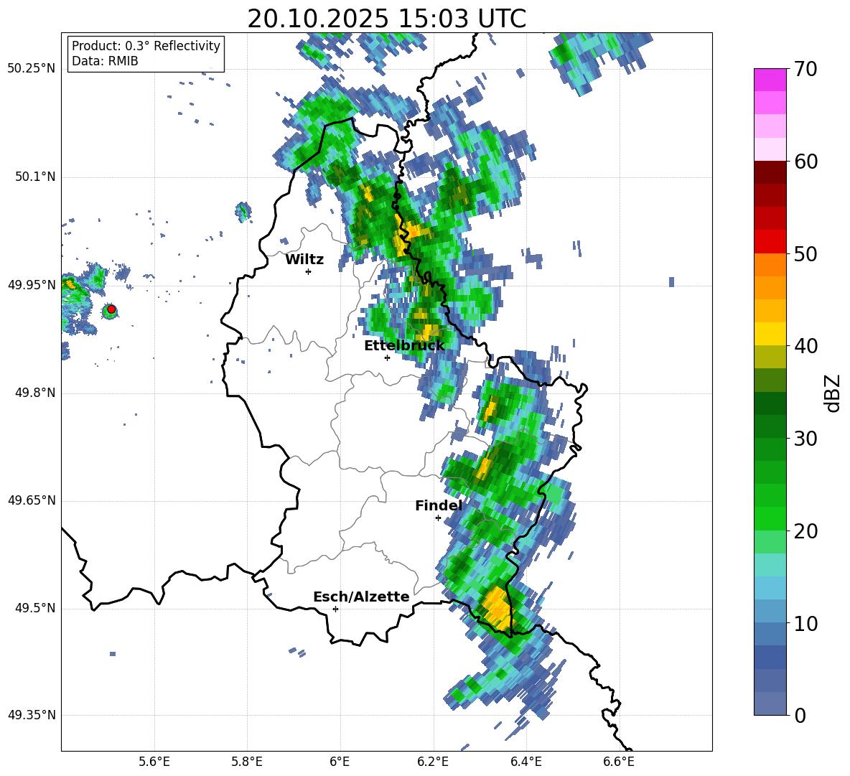850x776 pixels.
Task: Click the small isolated echo west of Wiltz
Action: [x=244, y=211]
